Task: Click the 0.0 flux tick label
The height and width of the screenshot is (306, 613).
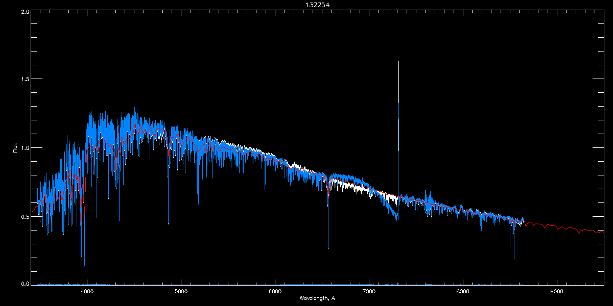Action: coord(25,283)
